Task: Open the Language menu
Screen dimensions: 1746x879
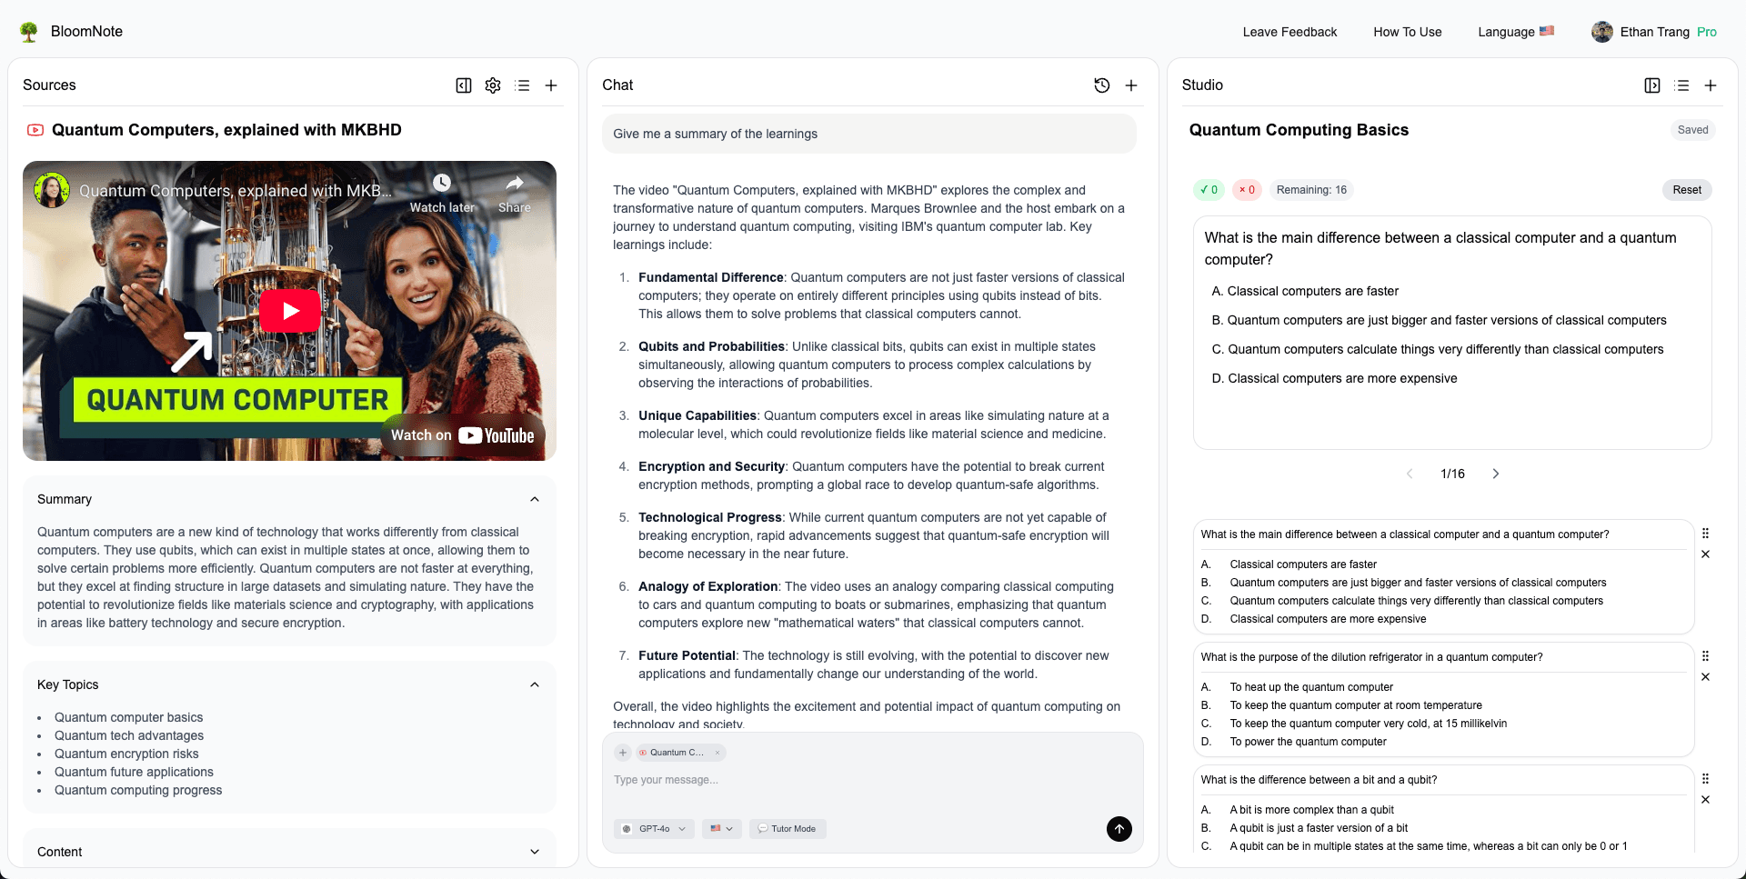Action: coord(1515,32)
